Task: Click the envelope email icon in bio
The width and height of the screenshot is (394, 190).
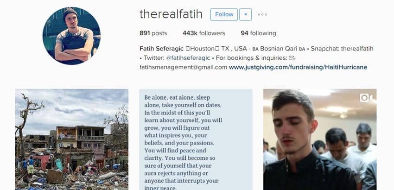Action: pyautogui.click(x=292, y=58)
